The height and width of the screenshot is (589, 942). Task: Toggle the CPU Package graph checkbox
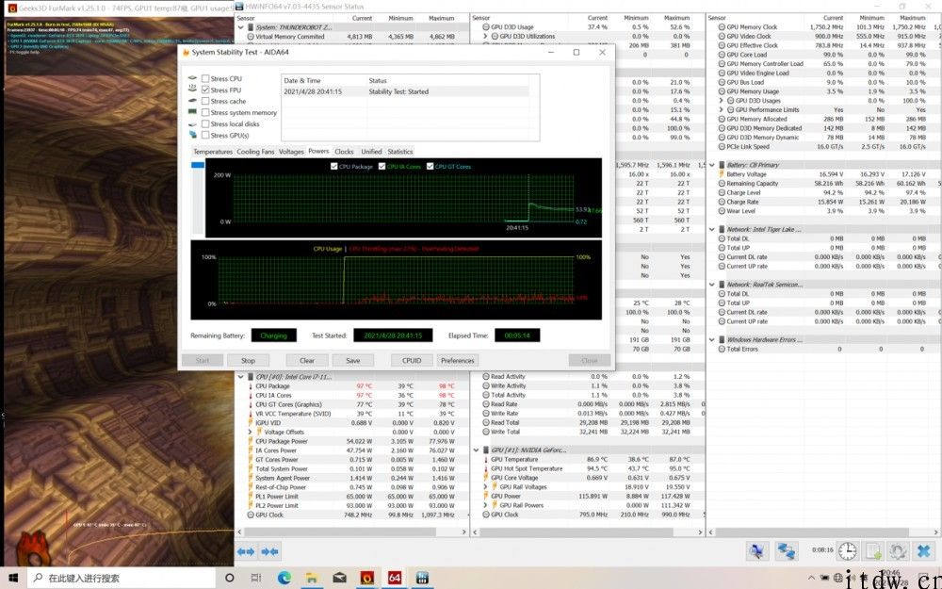tap(334, 167)
